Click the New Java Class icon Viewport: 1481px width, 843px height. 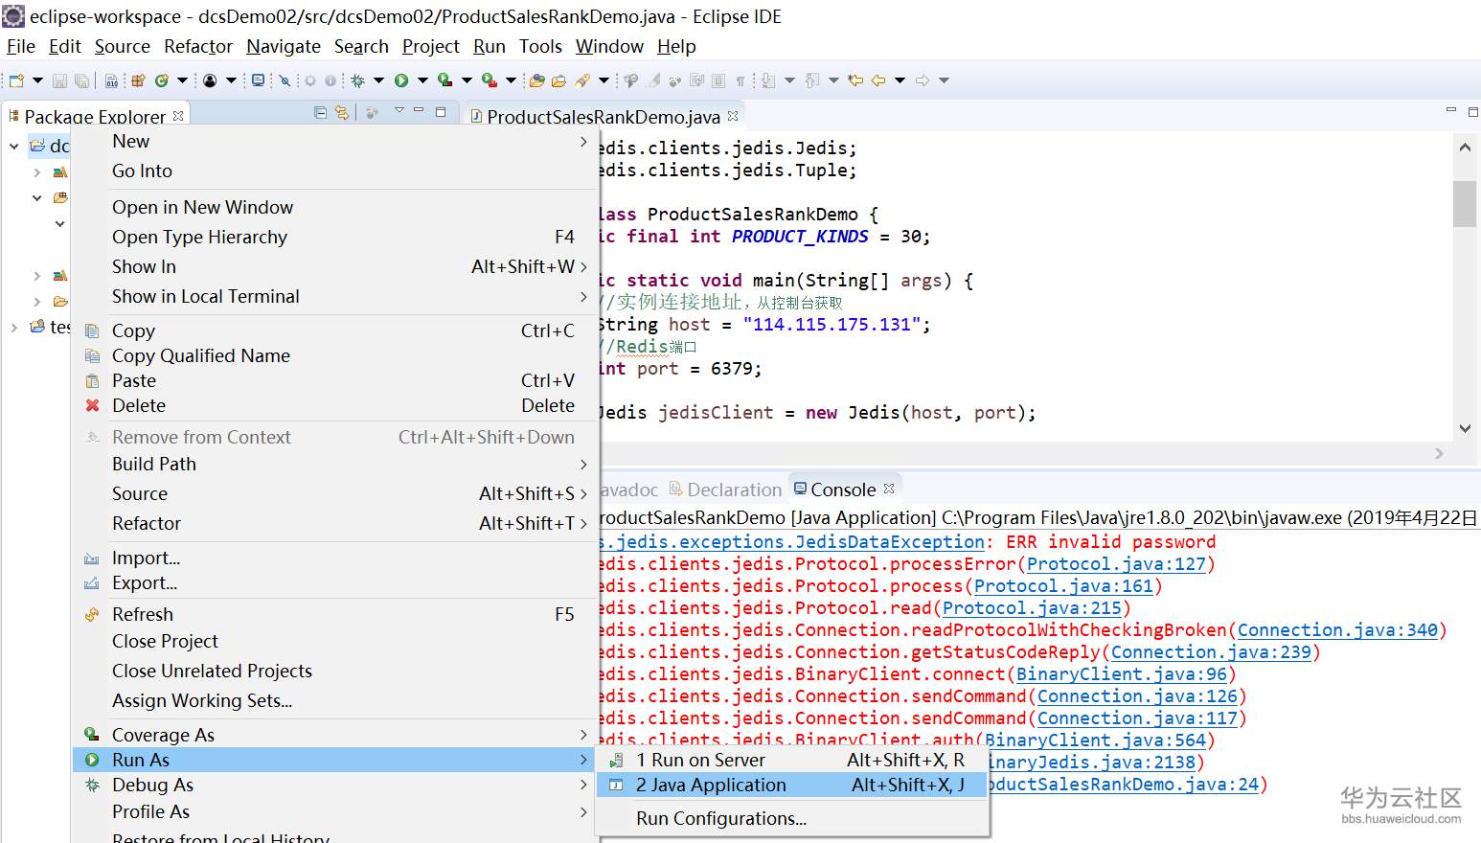point(162,80)
